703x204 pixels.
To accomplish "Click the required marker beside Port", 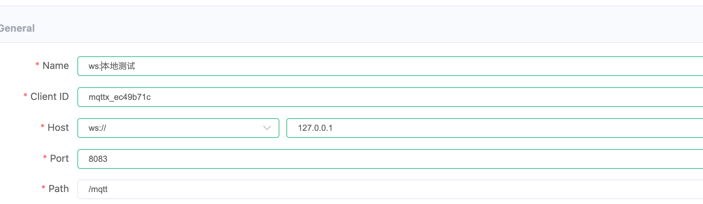I will click(x=45, y=157).
